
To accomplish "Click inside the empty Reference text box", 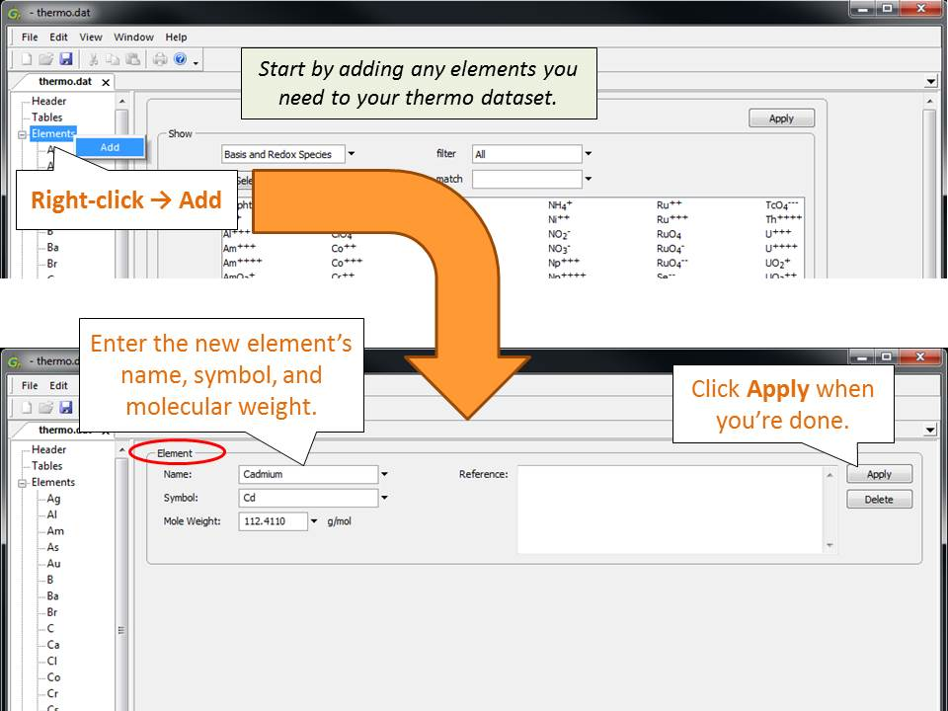I will pyautogui.click(x=670, y=510).
